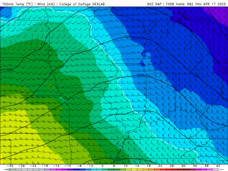228x171 pixels.
Task: Click the 3000 height contour label
Action: click(x=10, y=70)
